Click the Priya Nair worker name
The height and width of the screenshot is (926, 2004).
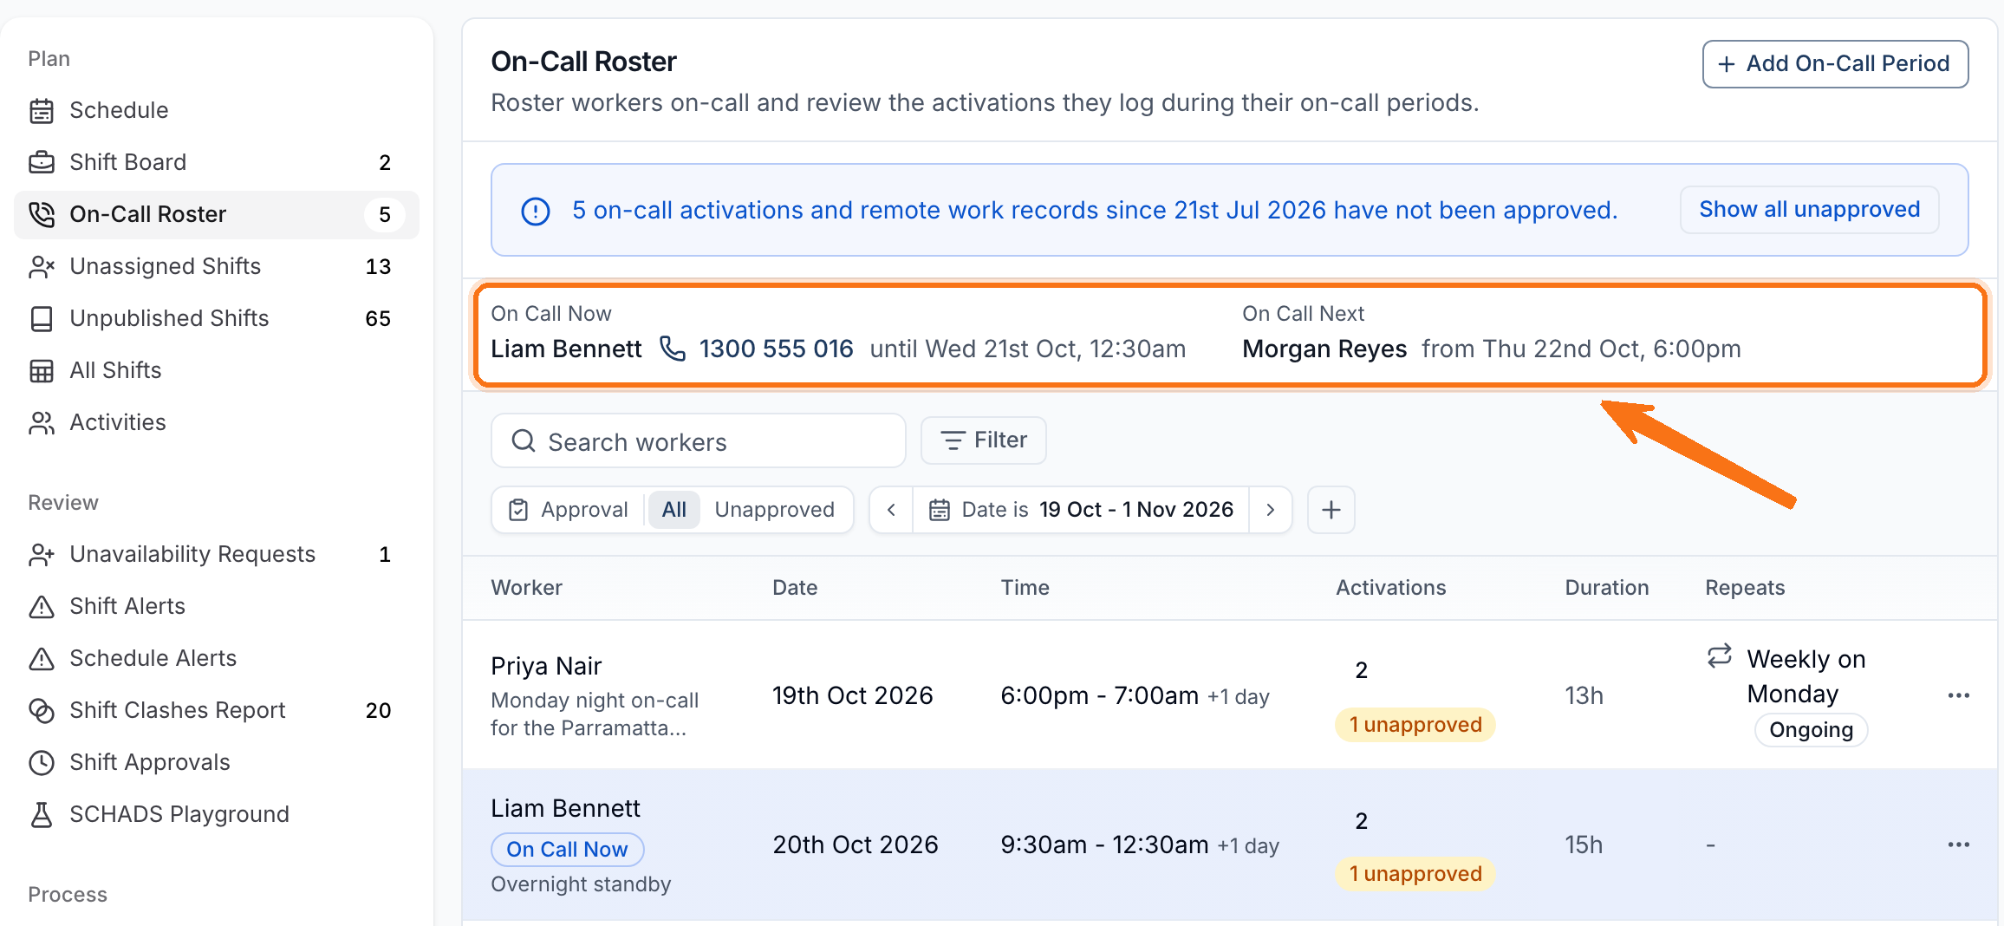pos(546,666)
